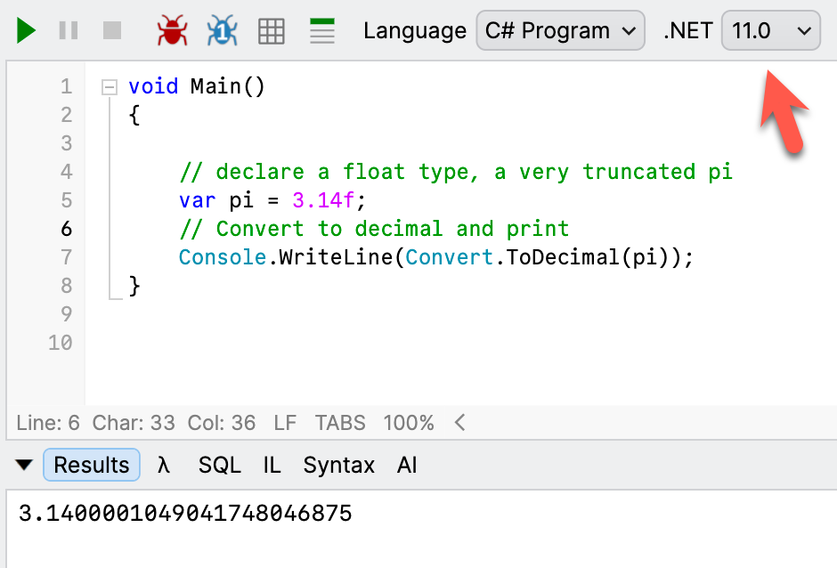This screenshot has height=568, width=837.
Task: Switch to the Syntax tab
Action: [339, 465]
